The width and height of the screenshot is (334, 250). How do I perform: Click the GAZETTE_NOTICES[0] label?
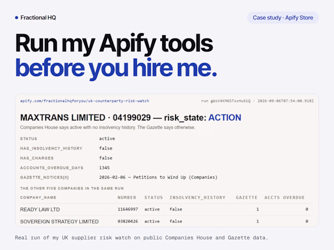44,178
